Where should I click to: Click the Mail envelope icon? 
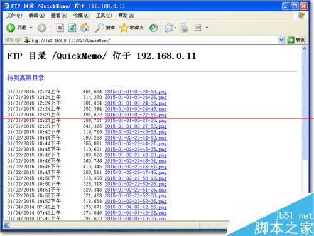(168, 28)
